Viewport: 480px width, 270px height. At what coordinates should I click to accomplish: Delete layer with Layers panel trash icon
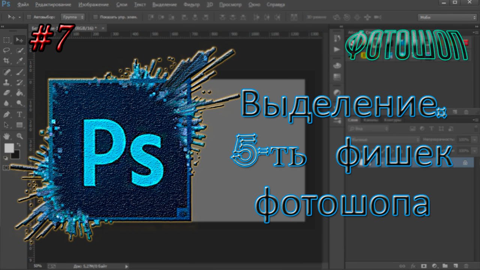466,266
